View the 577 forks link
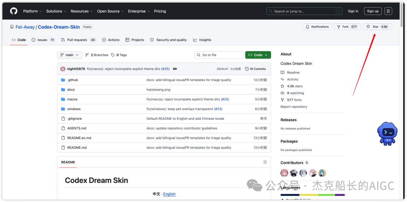This screenshot has width=407, height=202. coord(291,100)
